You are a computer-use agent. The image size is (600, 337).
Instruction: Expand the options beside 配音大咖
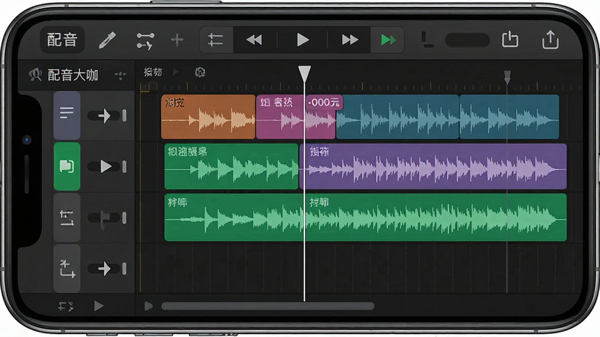(x=120, y=75)
